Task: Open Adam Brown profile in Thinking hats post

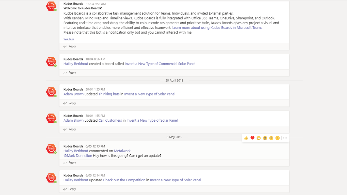Action: click(x=73, y=94)
